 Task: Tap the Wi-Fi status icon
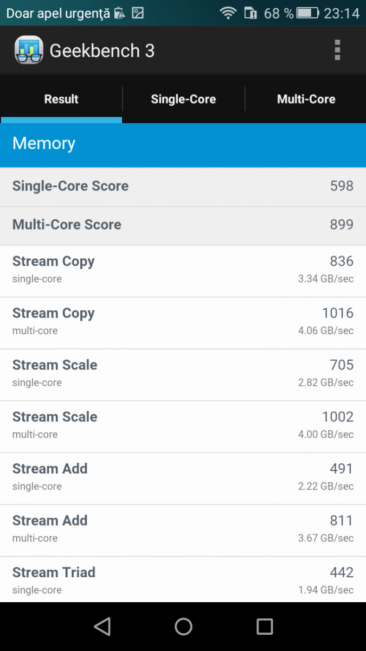click(x=228, y=12)
